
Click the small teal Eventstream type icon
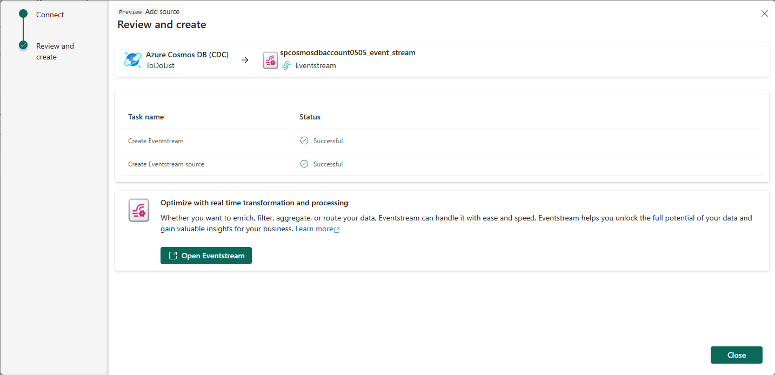286,65
